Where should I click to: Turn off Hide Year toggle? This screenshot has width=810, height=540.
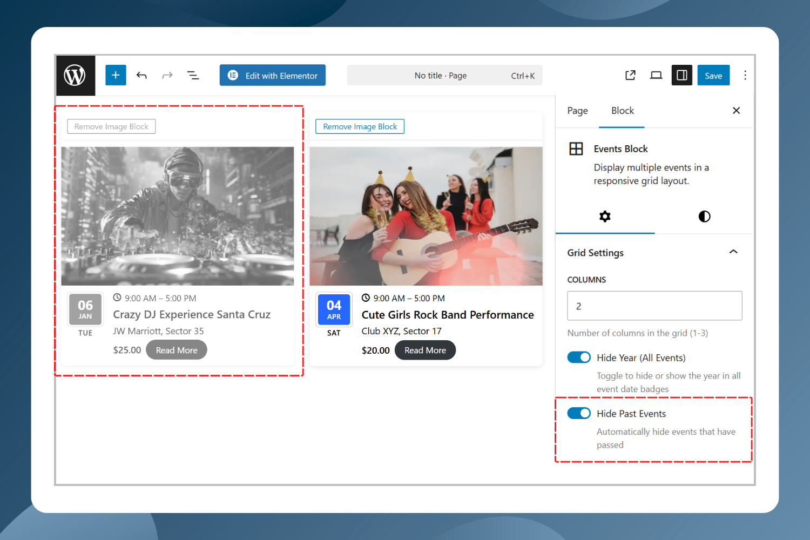[x=579, y=357]
